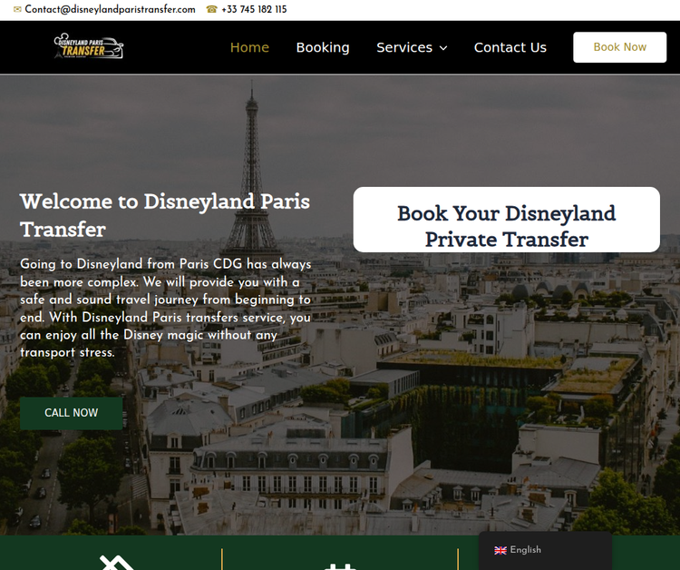
Task: Click the Disneyland Paris Transfer logo
Action: 89,46
